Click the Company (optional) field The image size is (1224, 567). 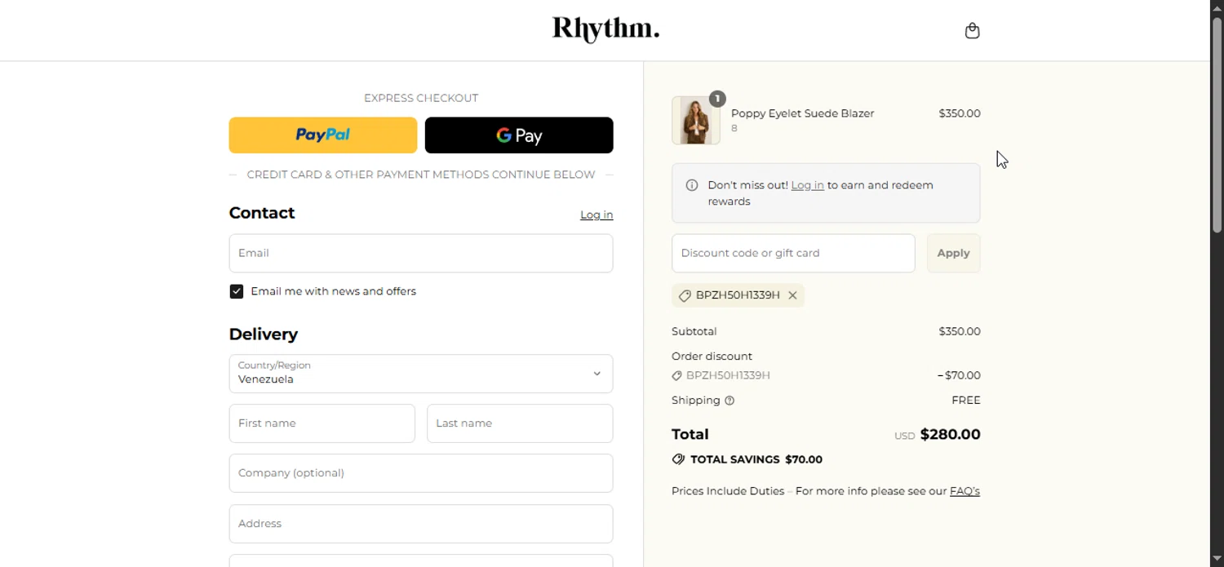(x=421, y=473)
